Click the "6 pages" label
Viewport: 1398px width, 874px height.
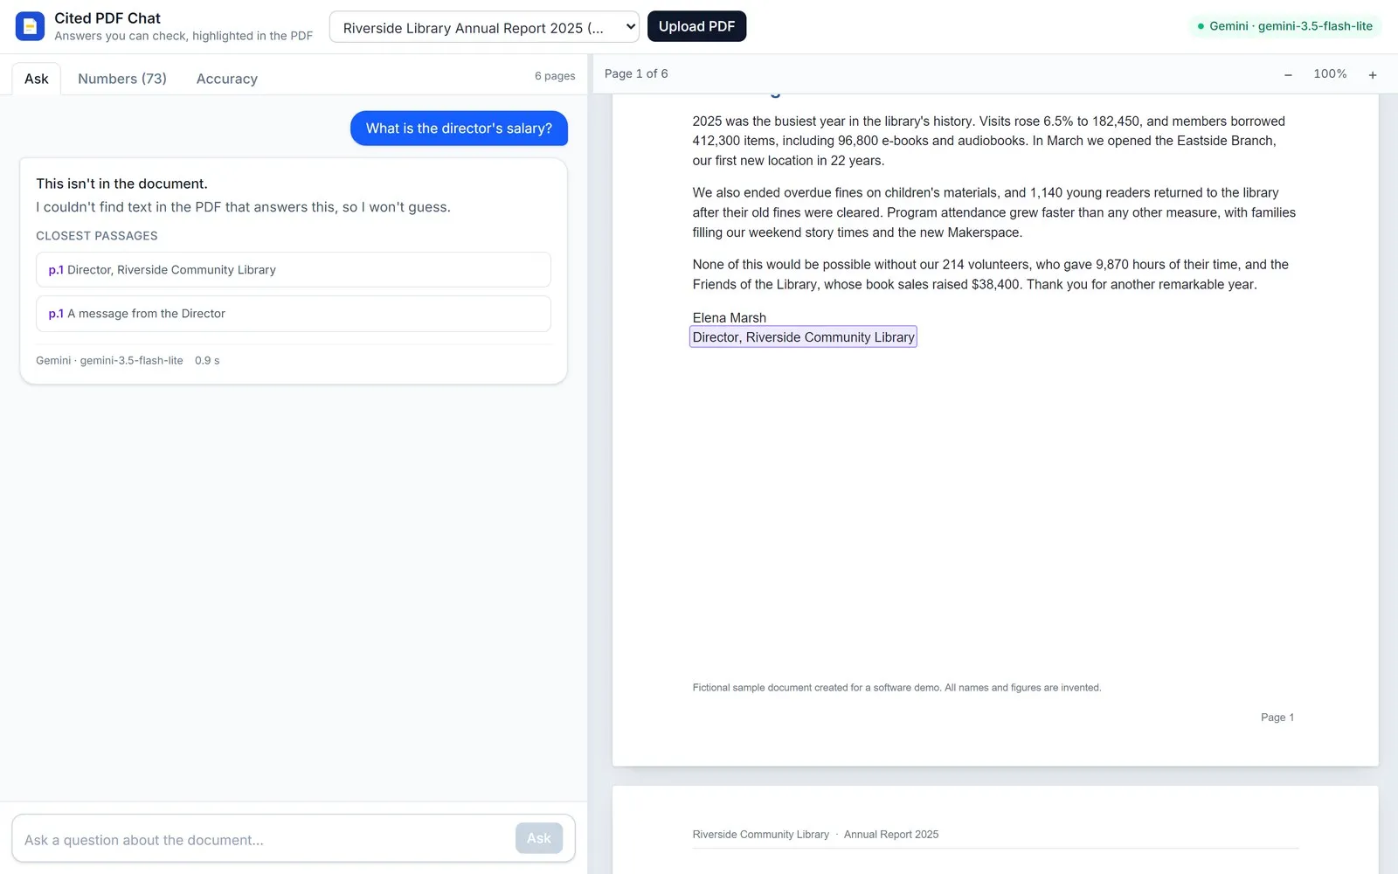click(555, 76)
